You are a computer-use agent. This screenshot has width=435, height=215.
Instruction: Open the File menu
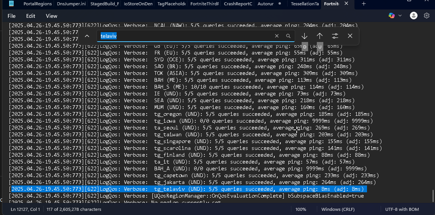pos(12,16)
